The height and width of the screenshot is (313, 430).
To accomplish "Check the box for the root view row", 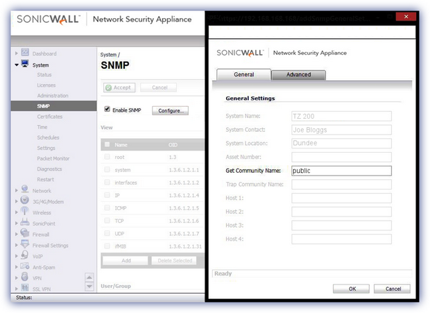I will pyautogui.click(x=108, y=157).
